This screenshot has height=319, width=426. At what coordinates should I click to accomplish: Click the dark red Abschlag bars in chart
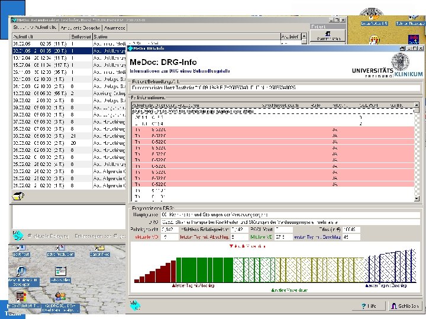click(156, 272)
